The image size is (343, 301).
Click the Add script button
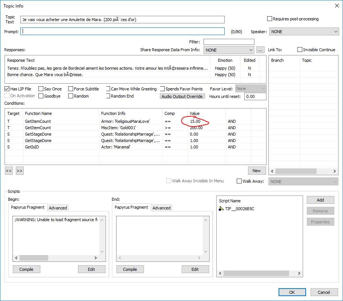click(320, 200)
